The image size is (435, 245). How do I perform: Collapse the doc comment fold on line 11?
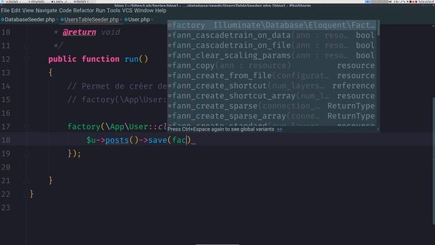coord(26,46)
